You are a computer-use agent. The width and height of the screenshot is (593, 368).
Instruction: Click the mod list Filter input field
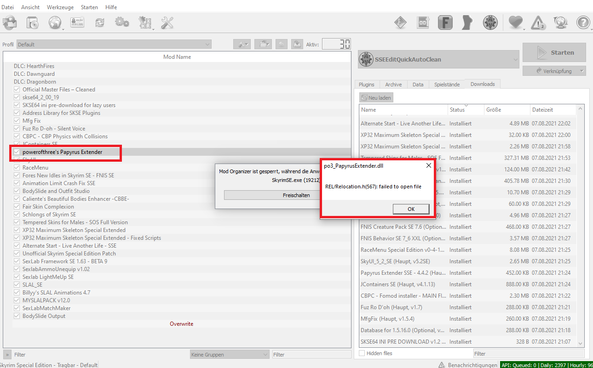click(311, 355)
